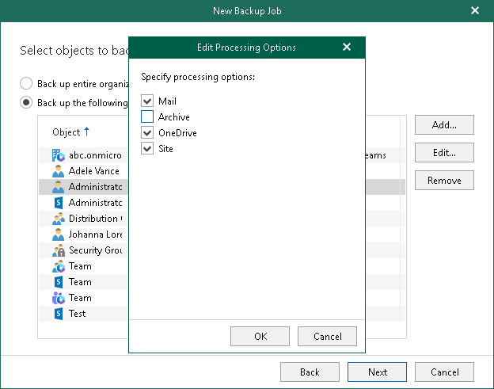
Task: Confirm processing options with OK
Action: (260, 337)
